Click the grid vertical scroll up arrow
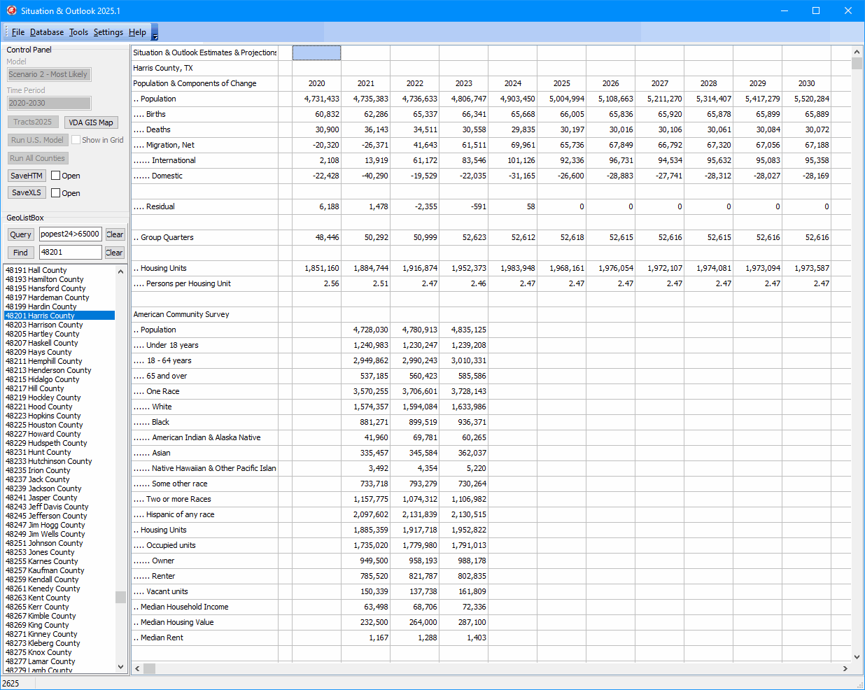Screen dimensions: 865x690 (857, 52)
